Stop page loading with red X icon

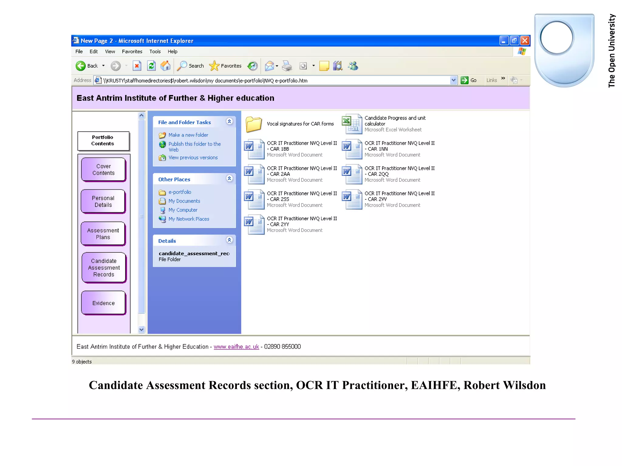pos(137,66)
